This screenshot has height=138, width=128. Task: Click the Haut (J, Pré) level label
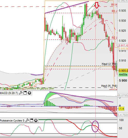click(109, 64)
